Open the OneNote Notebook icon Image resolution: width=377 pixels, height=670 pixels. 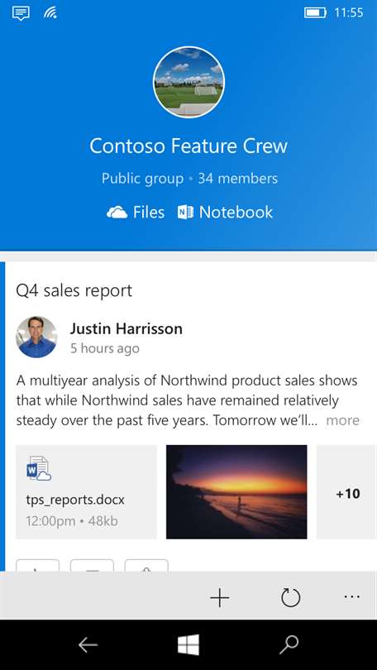tap(185, 213)
